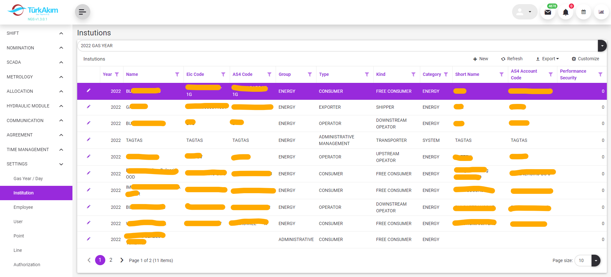The width and height of the screenshot is (611, 277).
Task: Refresh the institutions table
Action: click(512, 59)
